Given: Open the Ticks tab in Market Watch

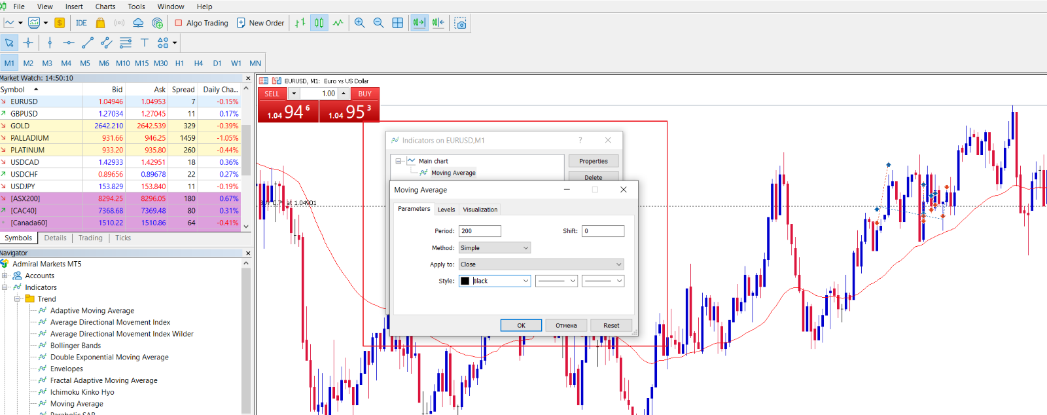Looking at the screenshot, I should (123, 238).
